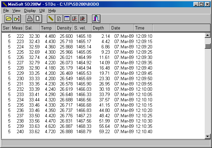Viewport: 212px width, 148px height.
Task: Open the Help menu
Action: click(x=52, y=11)
